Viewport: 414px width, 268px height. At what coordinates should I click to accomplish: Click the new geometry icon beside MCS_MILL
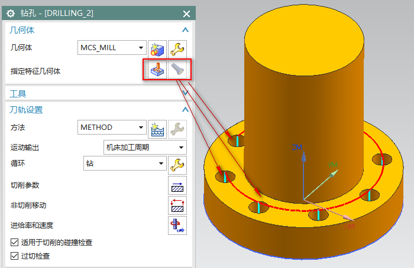click(156, 48)
